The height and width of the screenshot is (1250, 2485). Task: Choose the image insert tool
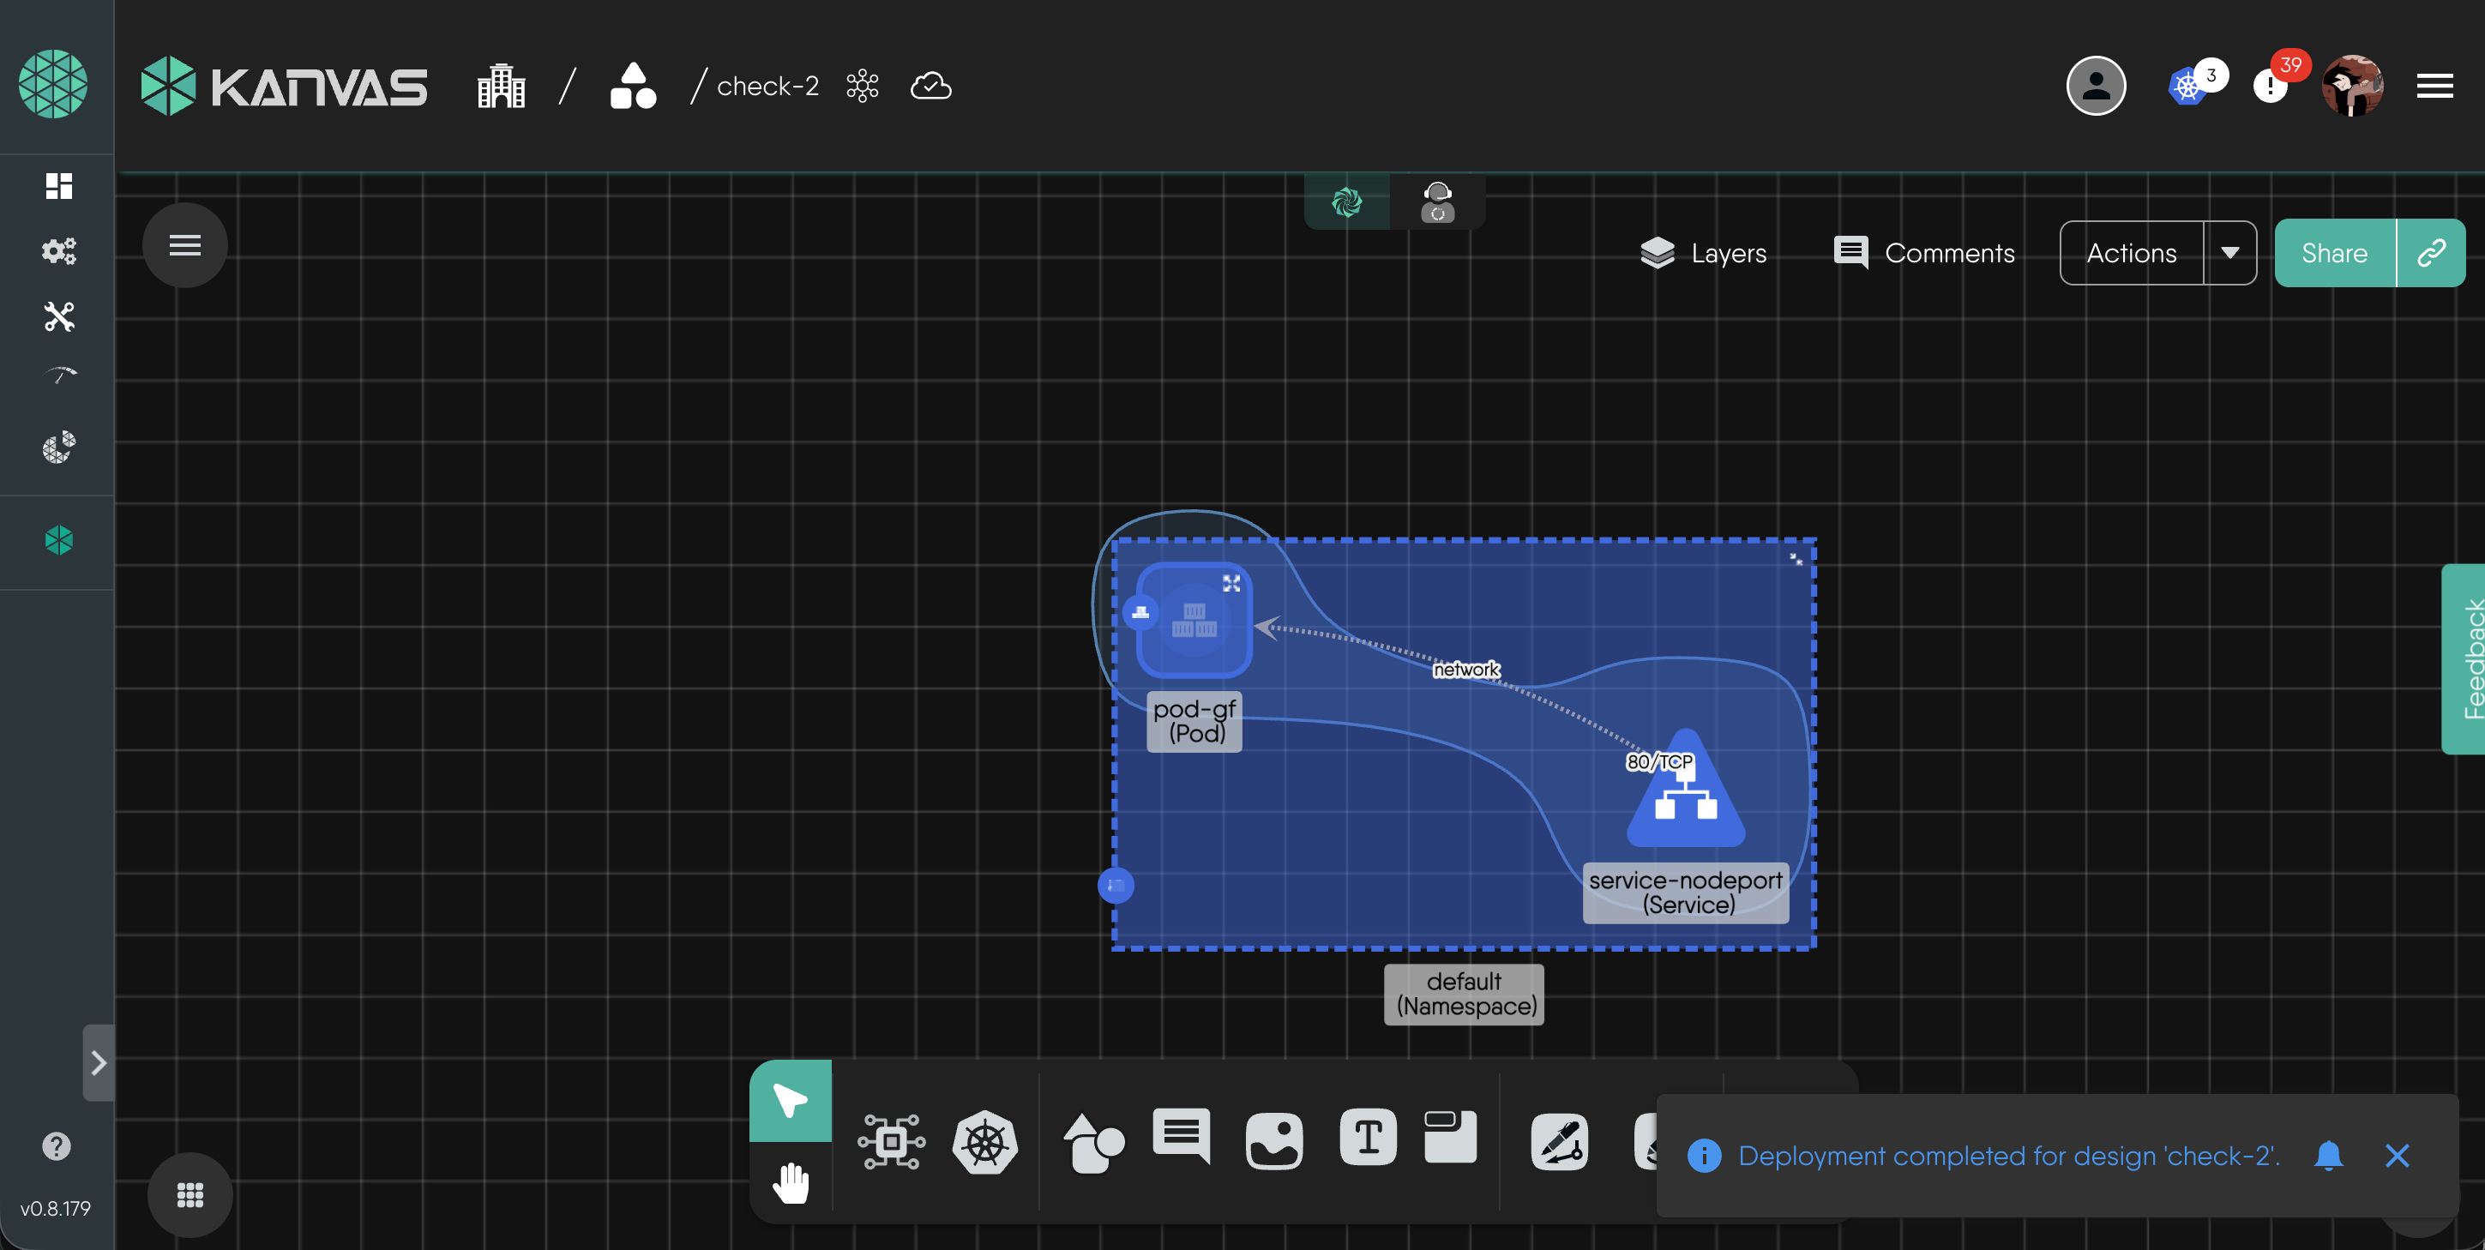point(1273,1141)
